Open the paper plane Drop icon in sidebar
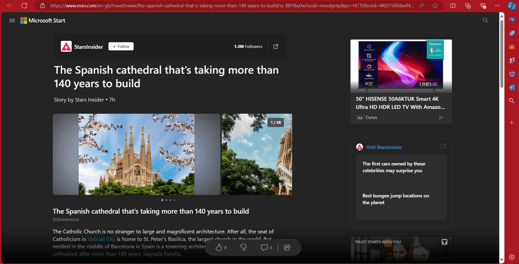519x264 pixels. pos(512,20)
